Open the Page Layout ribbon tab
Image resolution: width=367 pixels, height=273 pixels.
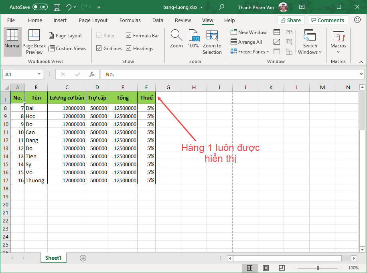(93, 20)
